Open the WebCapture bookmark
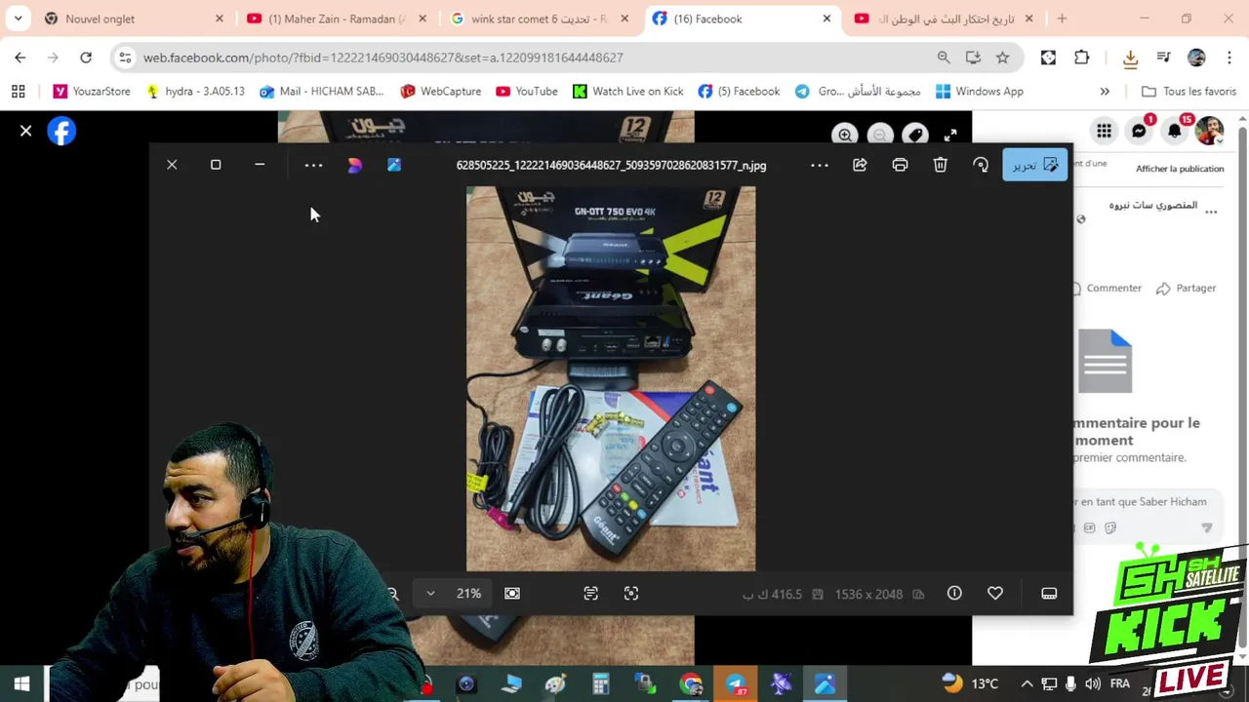The image size is (1249, 702). (441, 91)
